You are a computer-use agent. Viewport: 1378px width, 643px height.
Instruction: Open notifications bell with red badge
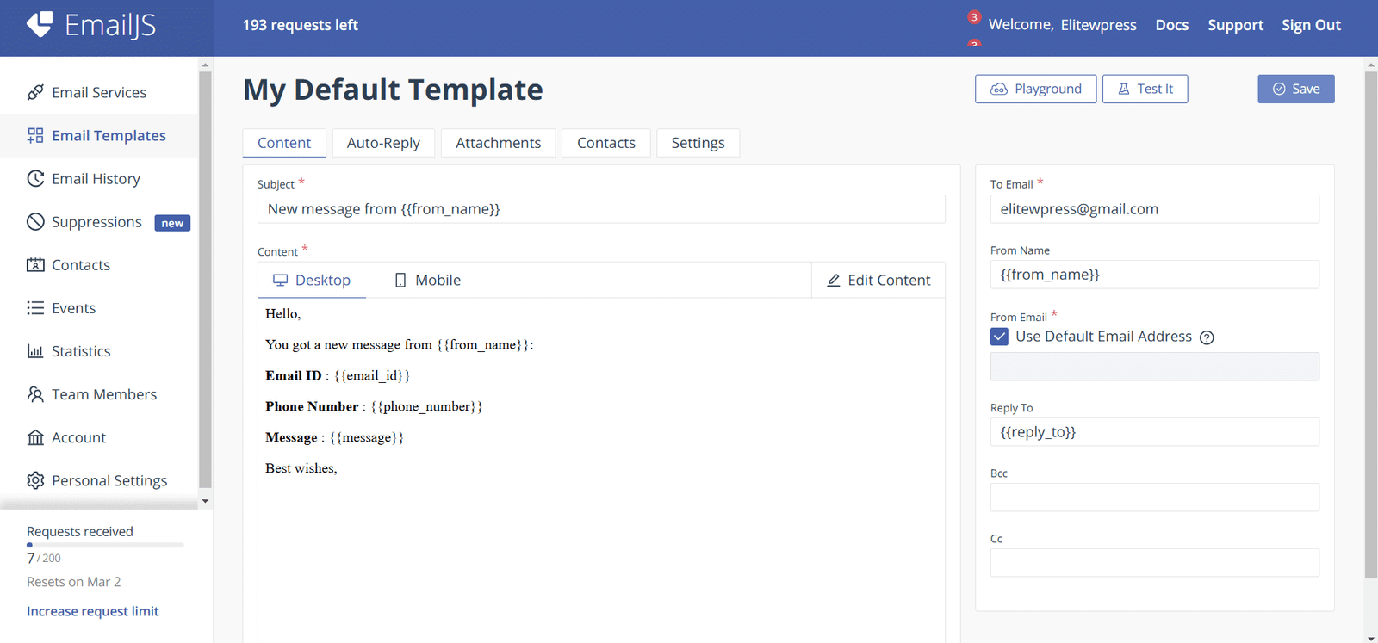click(x=974, y=17)
